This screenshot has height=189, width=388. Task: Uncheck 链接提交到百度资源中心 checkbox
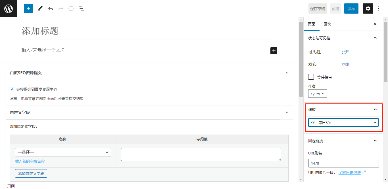12,89
